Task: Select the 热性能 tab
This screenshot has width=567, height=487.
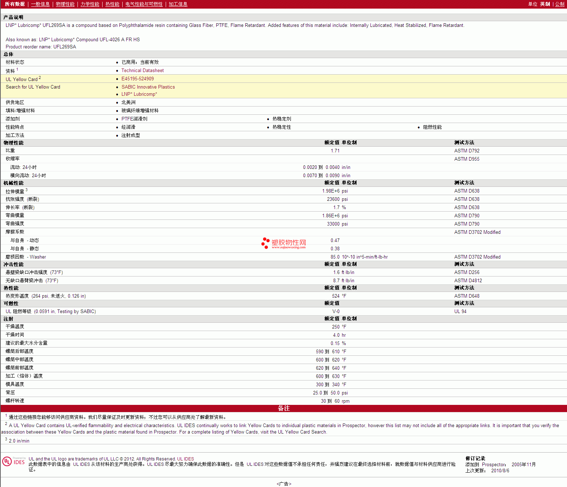Action: tap(112, 4)
